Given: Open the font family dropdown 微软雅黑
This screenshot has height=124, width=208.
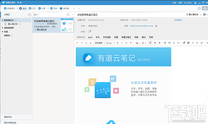Looking at the screenshot, I should pos(100,43).
